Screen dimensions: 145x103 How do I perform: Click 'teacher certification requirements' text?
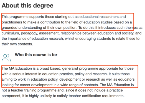pyautogui.click(x=96, y=96)
